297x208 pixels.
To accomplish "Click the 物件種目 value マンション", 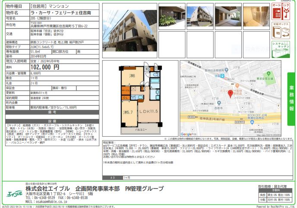I will click(x=59, y=6).
